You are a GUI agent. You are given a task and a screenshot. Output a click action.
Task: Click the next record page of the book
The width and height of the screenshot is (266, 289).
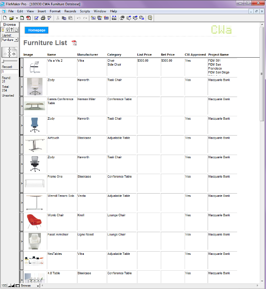(13, 52)
